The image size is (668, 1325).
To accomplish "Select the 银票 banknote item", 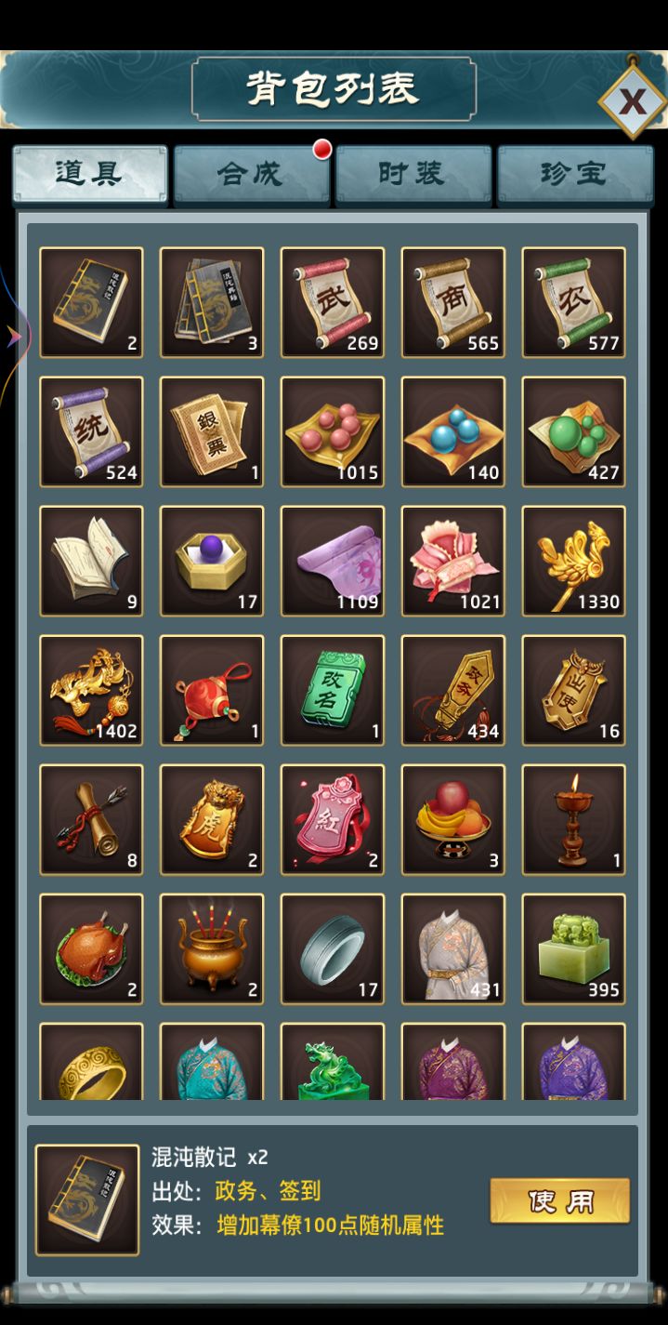I will (x=212, y=431).
